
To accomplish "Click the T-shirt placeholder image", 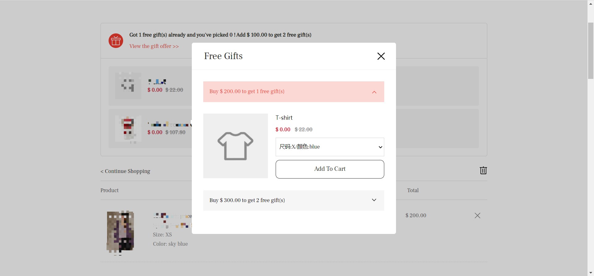I will [235, 146].
